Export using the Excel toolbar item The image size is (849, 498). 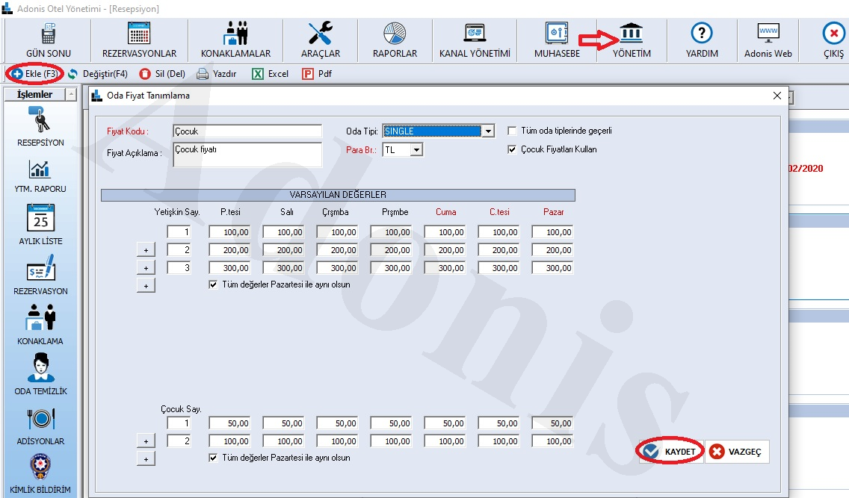(270, 74)
